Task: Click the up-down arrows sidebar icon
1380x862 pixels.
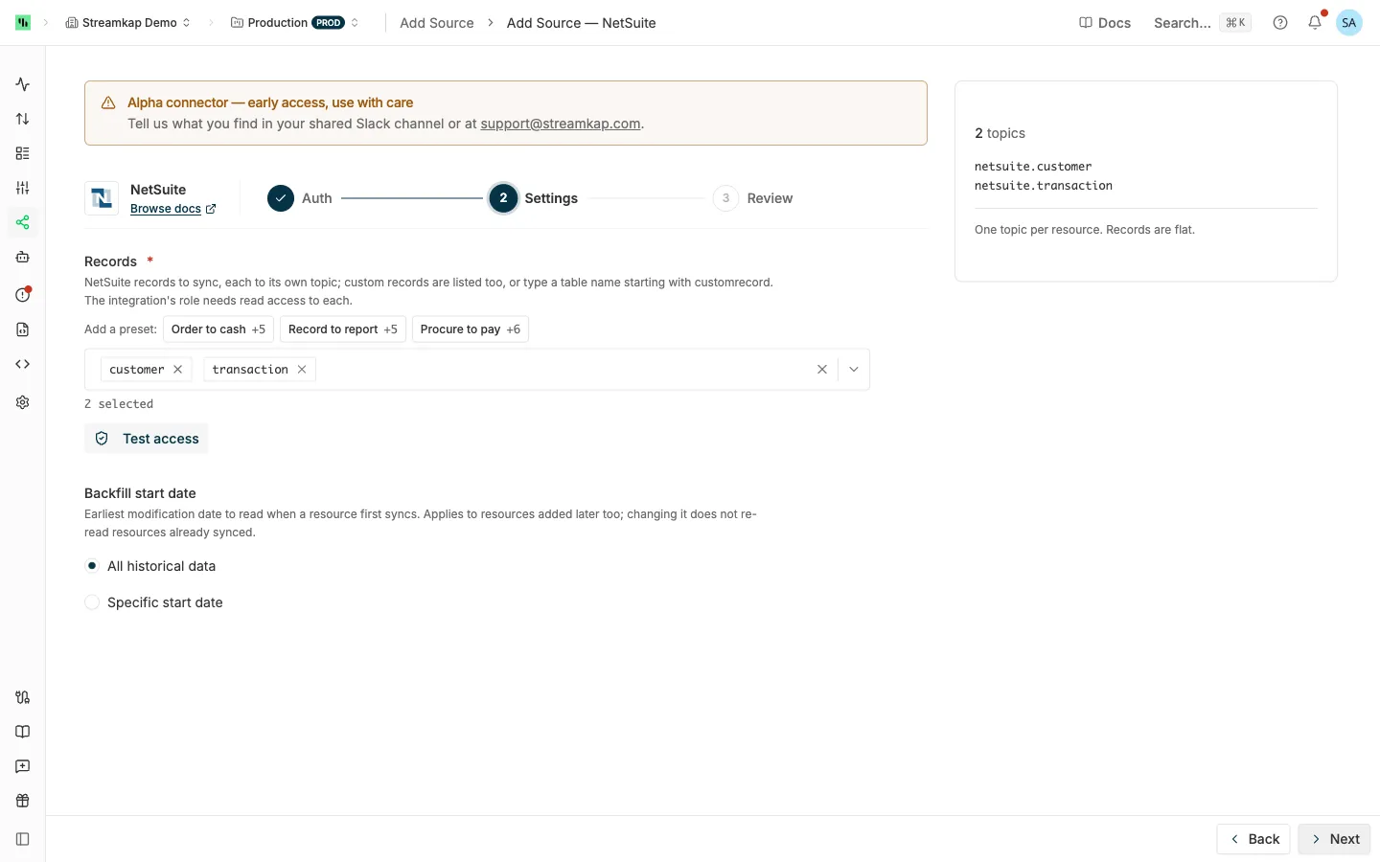Action: click(23, 119)
